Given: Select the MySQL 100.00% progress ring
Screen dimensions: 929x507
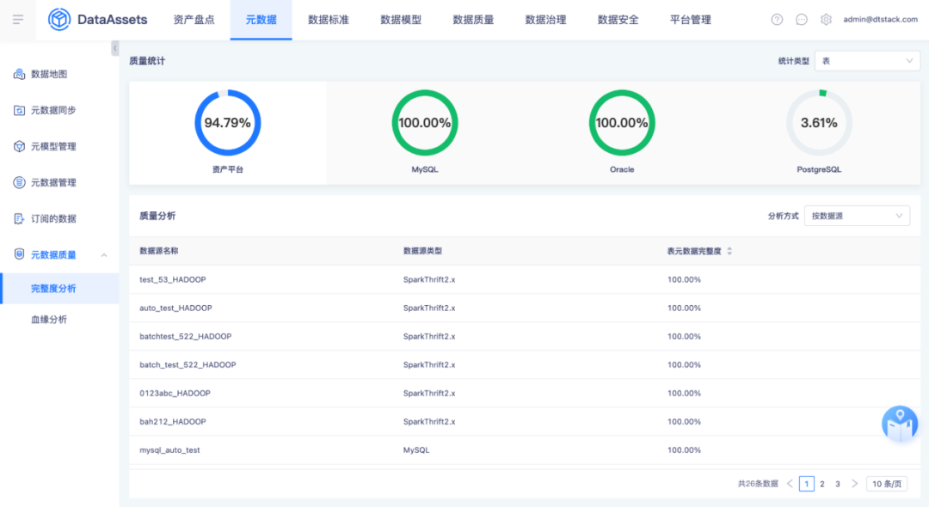Looking at the screenshot, I should point(425,123).
